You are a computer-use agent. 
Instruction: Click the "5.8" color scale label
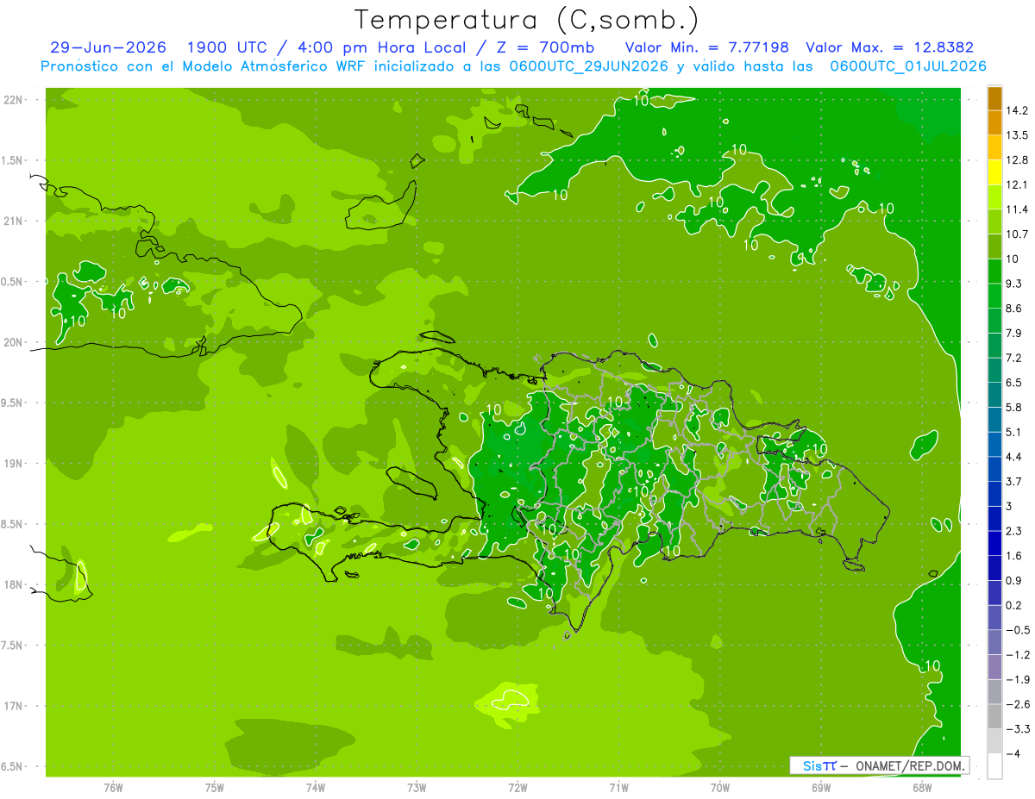point(1014,408)
